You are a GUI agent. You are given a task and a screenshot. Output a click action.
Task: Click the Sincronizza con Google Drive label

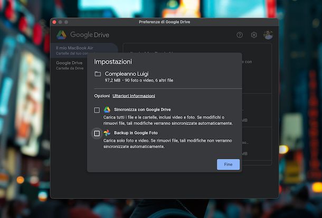click(x=142, y=110)
